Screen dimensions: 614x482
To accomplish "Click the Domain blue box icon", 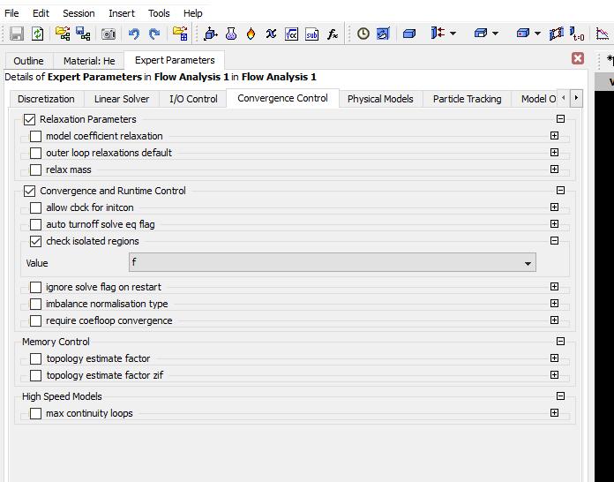I will point(409,34).
